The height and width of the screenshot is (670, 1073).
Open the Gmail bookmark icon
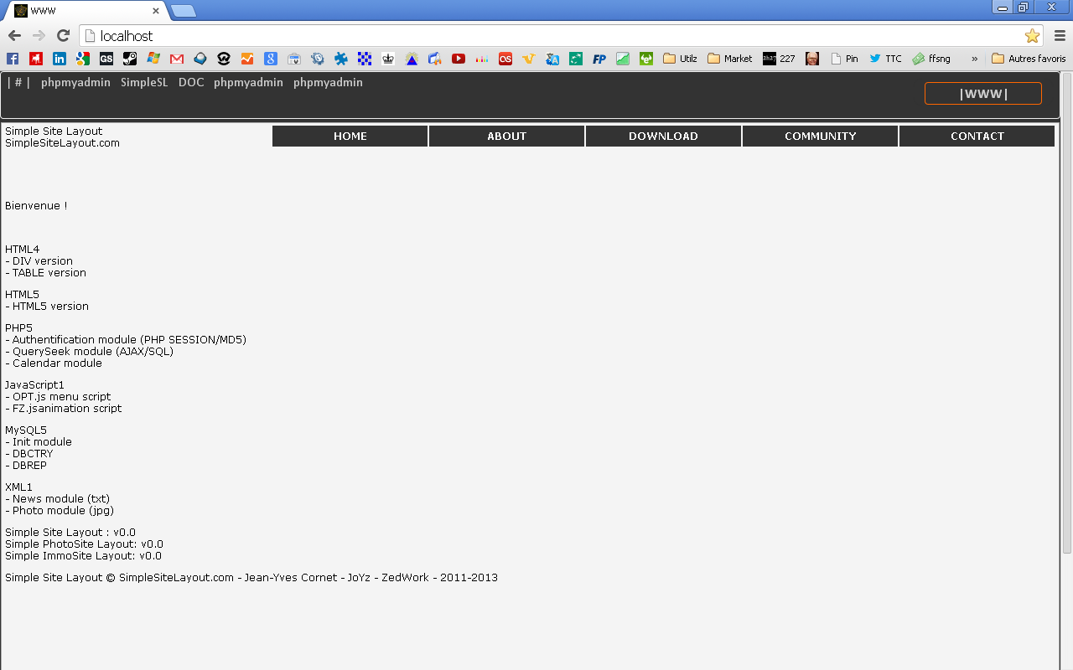176,59
